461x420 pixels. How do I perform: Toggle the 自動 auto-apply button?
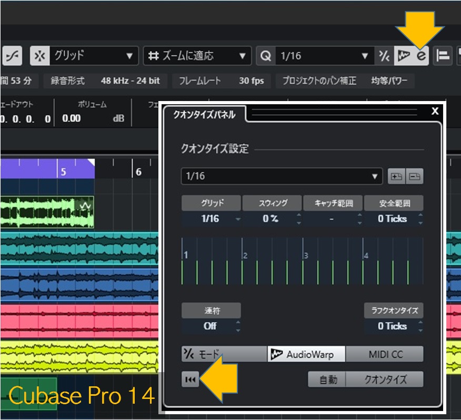click(x=327, y=379)
